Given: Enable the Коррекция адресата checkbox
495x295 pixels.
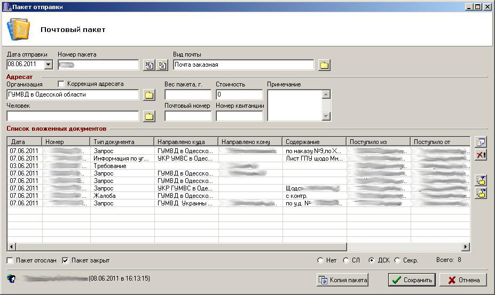Looking at the screenshot, I should click(61, 84).
